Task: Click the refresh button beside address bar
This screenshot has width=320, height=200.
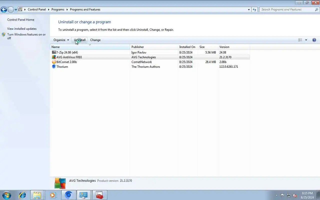Action: [254, 9]
